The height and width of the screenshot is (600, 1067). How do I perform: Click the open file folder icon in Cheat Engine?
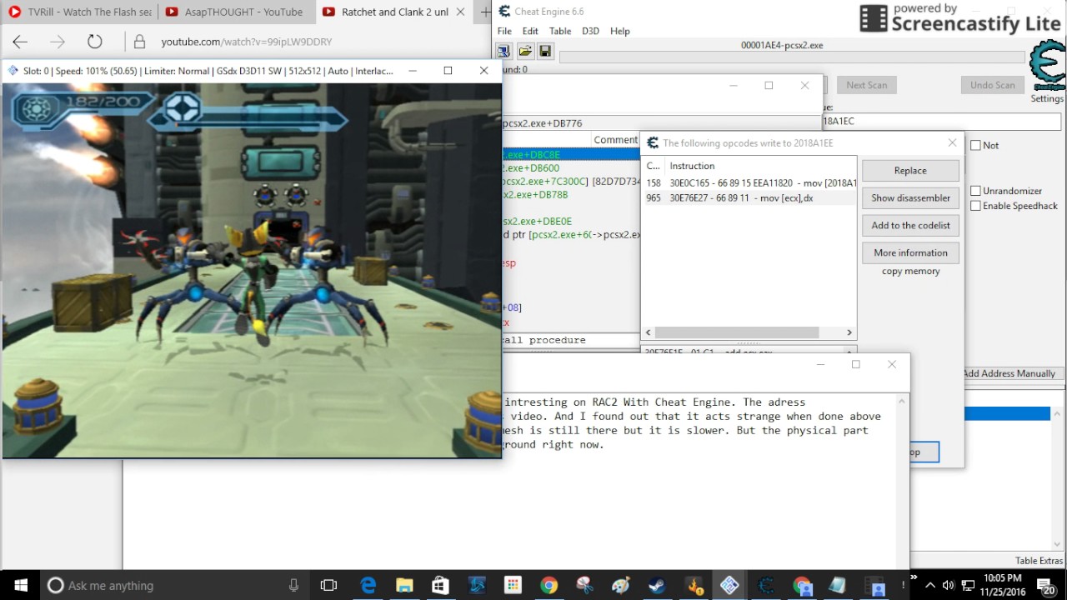[x=525, y=51]
